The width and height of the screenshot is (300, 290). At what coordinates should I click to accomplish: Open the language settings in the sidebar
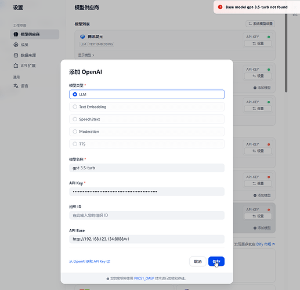(x=34, y=86)
